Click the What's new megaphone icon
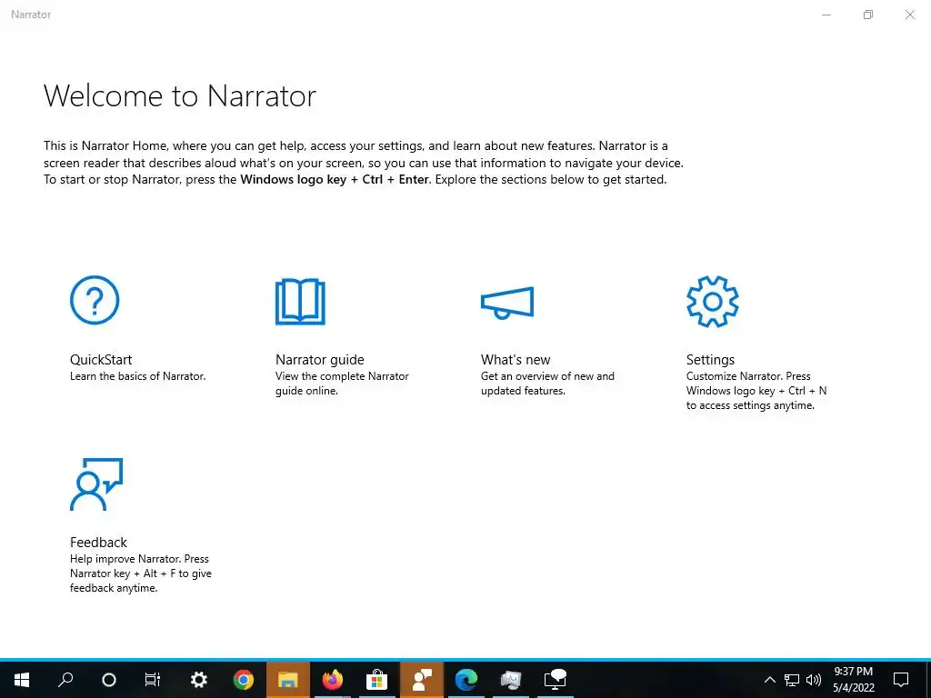The image size is (931, 698). (x=507, y=303)
